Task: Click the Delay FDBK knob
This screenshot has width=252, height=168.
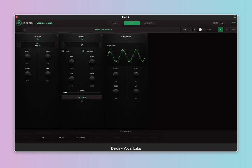Action: (92, 62)
